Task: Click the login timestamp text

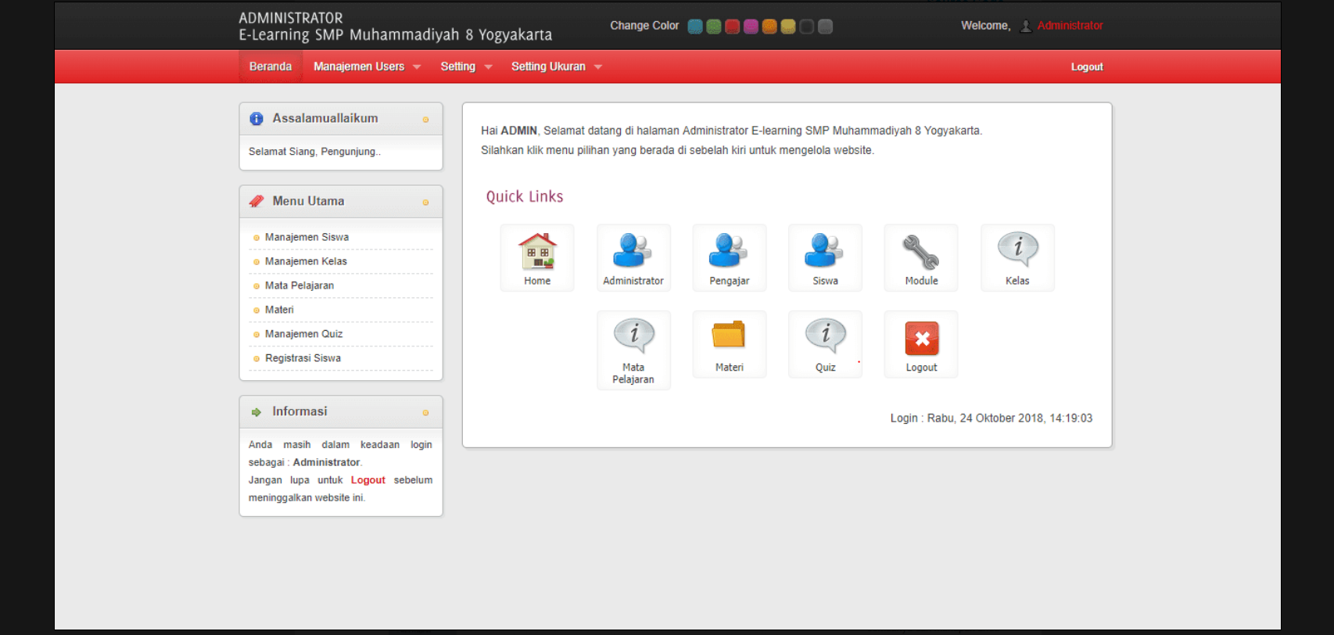Action: (991, 418)
